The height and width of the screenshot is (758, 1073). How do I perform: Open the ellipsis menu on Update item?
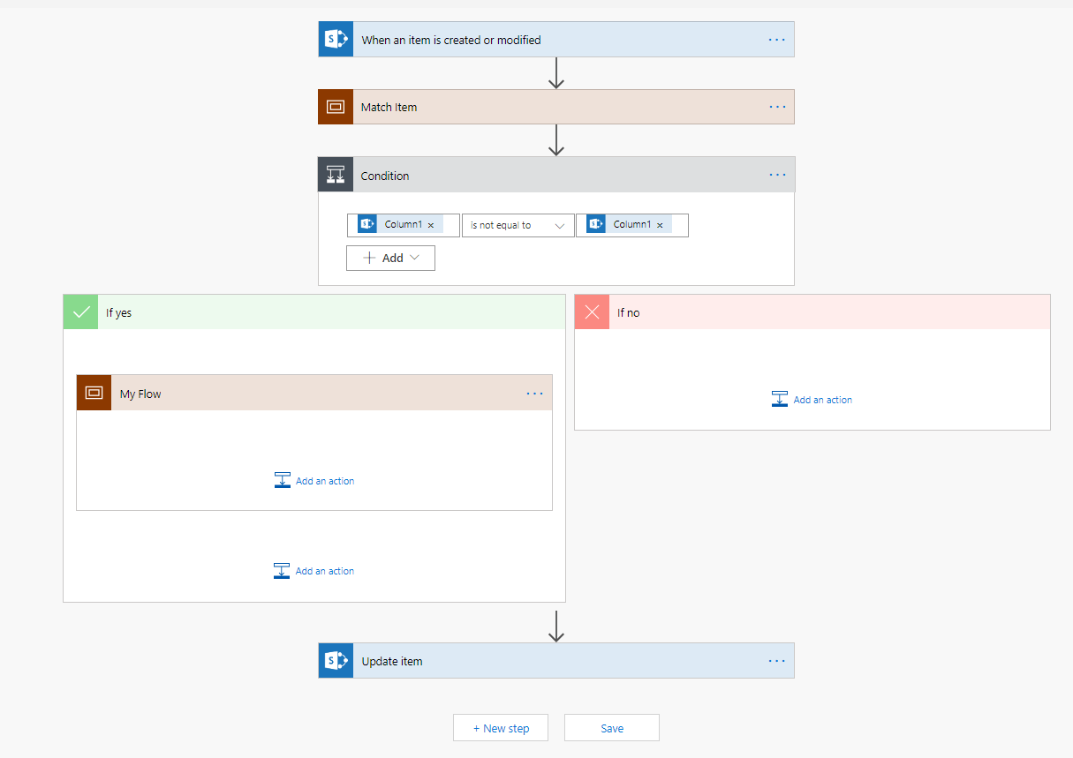(x=776, y=660)
